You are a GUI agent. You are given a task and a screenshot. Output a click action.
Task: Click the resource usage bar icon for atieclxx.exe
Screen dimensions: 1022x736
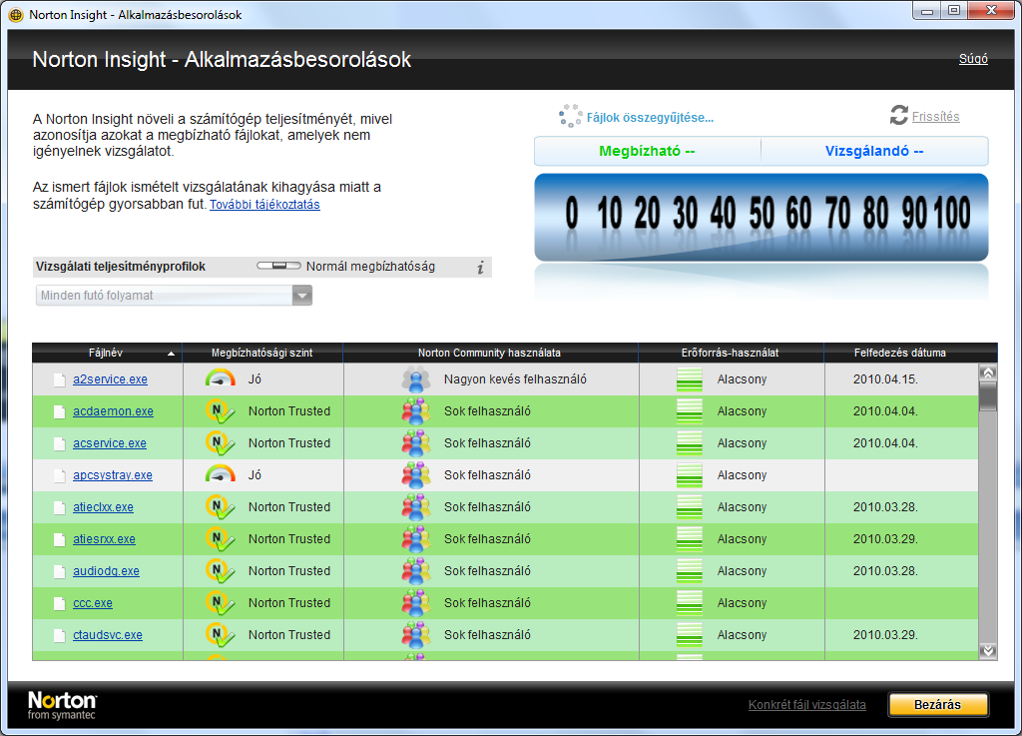(x=690, y=507)
